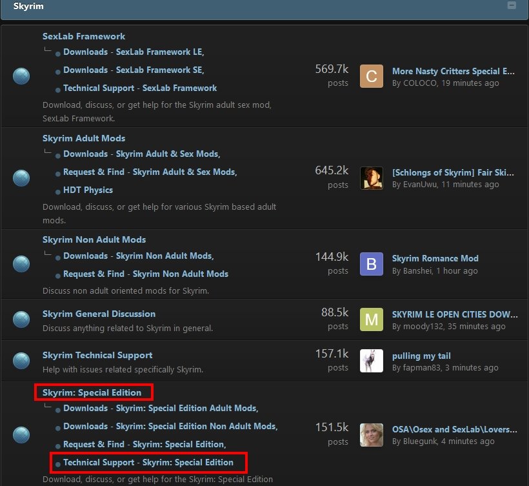Click the '35 minutes ago' timestamp
The width and height of the screenshot is (529, 486).
477,326
